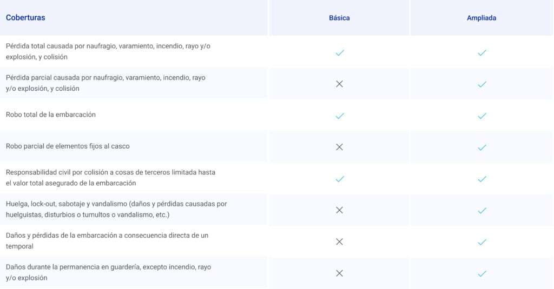Click Básica X icon for temporal damage row
Screen dimensions: 554x289
point(340,241)
